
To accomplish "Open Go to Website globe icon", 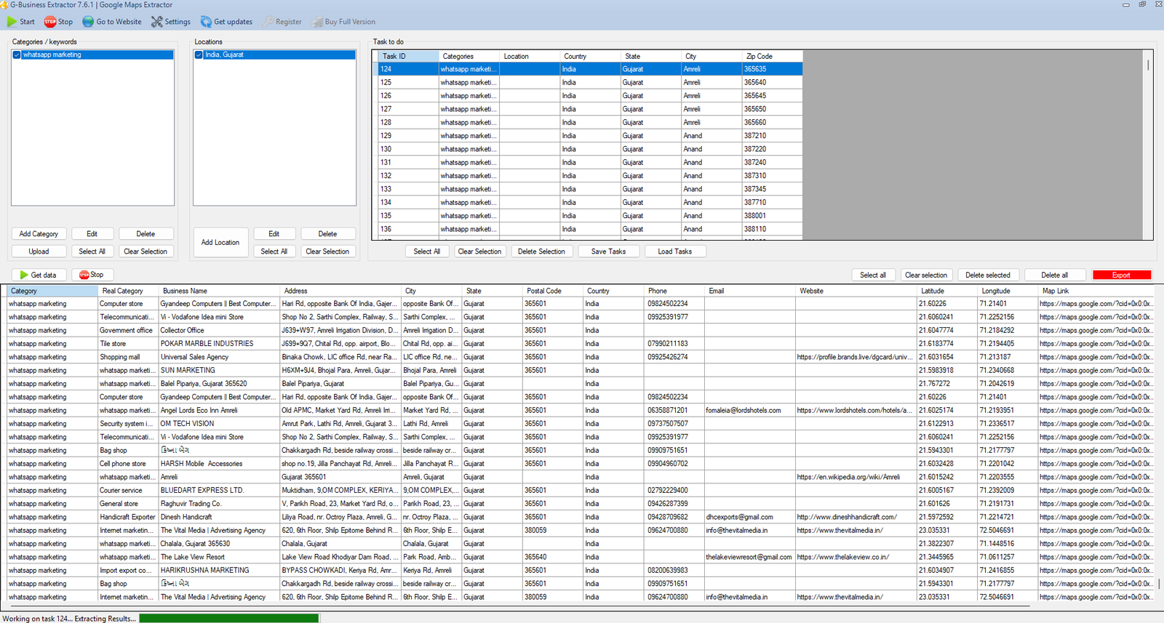I will (88, 22).
